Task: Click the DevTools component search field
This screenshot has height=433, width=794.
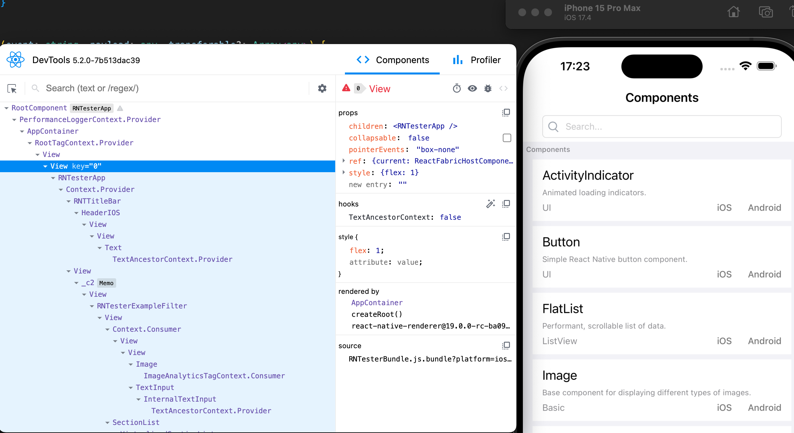Action: (x=175, y=88)
